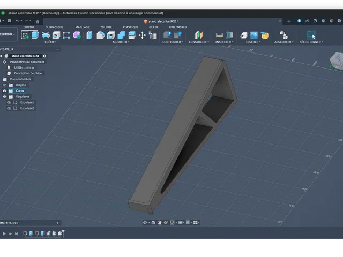Image resolution: width=343 pixels, height=257 pixels.
Task: Select the Create Sketch tool icon
Action: coord(25,35)
